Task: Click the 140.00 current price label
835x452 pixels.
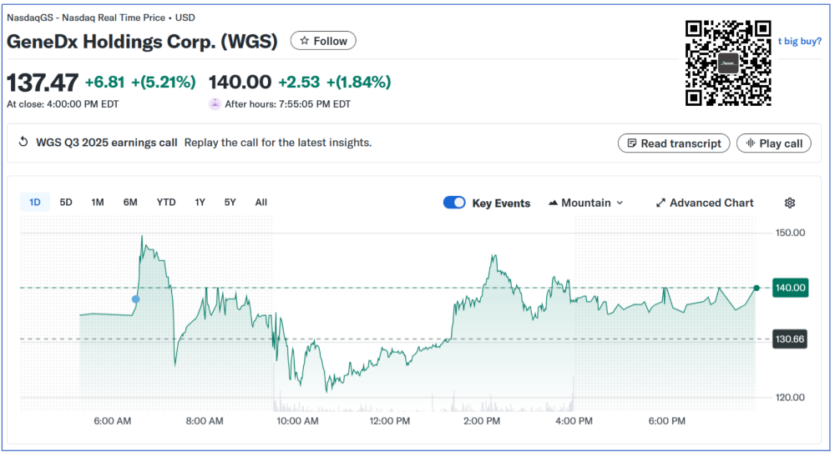Action: point(792,288)
